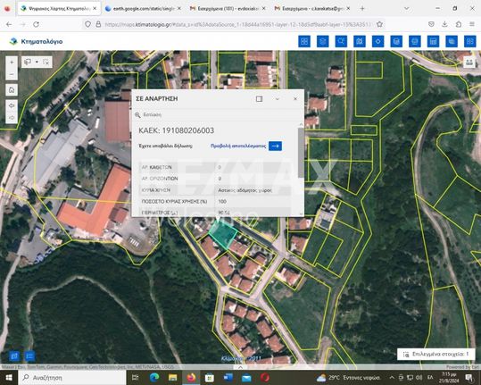The image size is (481, 385).
Task: Open File Explorer from taskbar
Action: pos(173,377)
